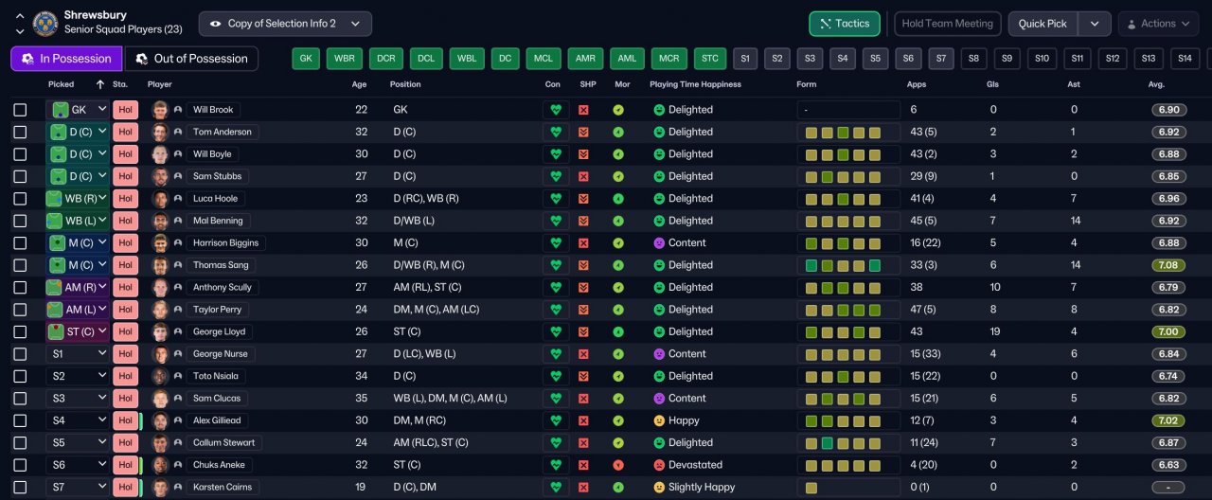Open Thomas Sang's player name link

[x=222, y=265]
